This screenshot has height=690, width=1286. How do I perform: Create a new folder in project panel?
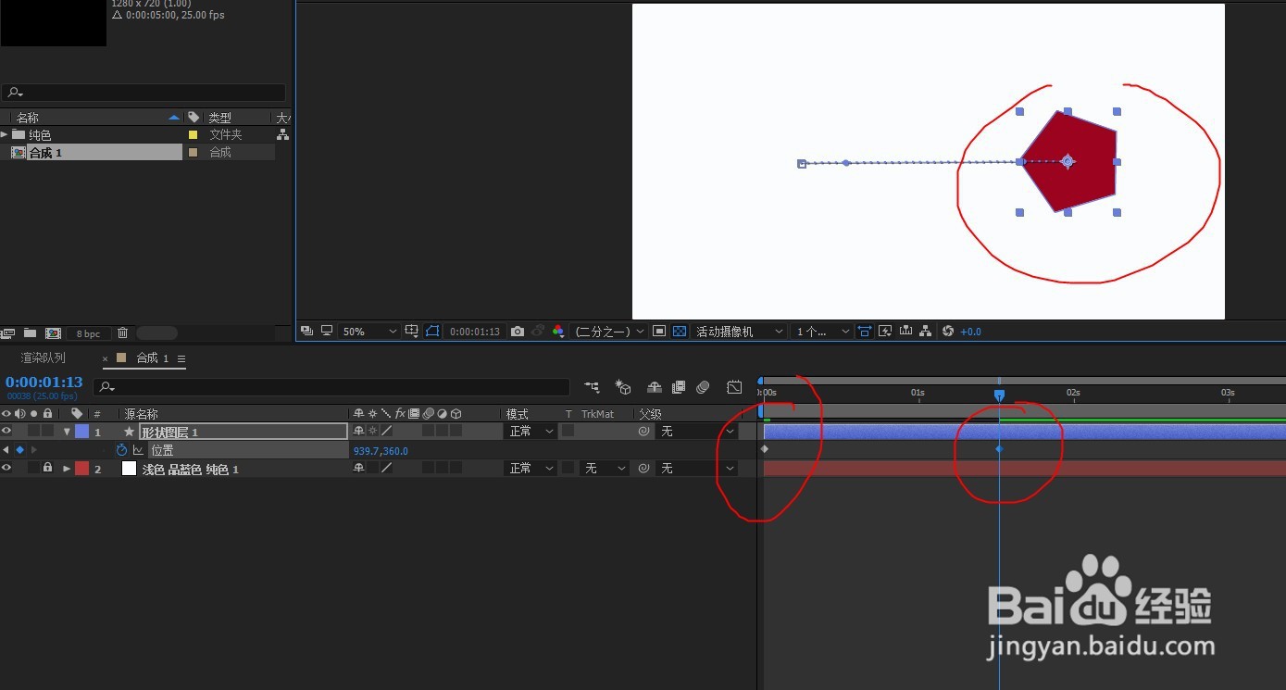point(30,333)
